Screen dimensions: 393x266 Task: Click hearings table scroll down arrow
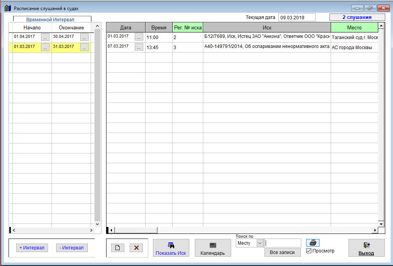tap(381, 224)
